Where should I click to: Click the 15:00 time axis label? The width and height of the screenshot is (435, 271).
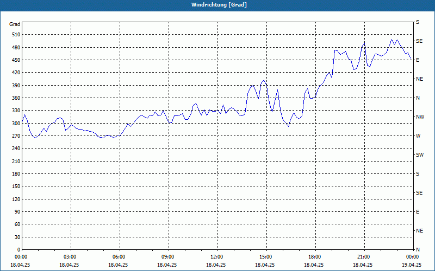[x=265, y=257]
